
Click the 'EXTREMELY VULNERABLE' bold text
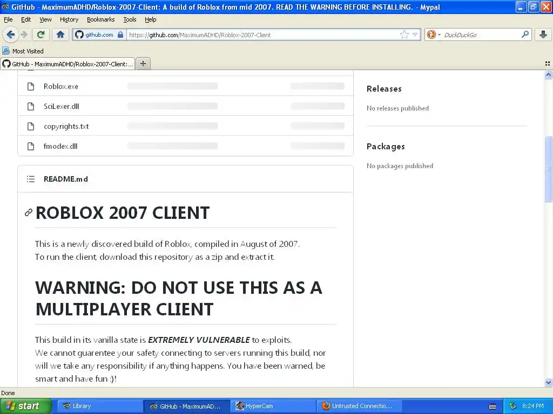pos(199,340)
